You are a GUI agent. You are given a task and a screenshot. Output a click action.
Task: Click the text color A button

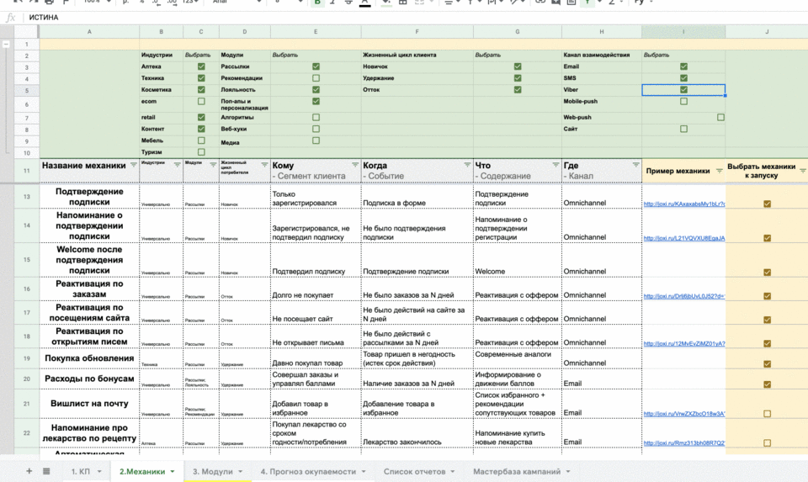pyautogui.click(x=364, y=3)
